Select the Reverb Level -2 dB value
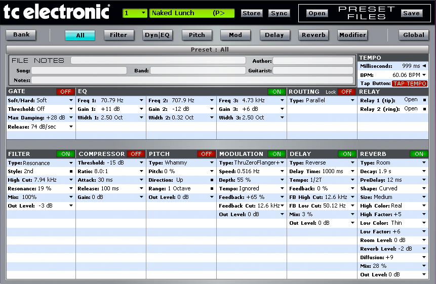Image resolution: width=436 pixels, height=284 pixels. (405, 249)
